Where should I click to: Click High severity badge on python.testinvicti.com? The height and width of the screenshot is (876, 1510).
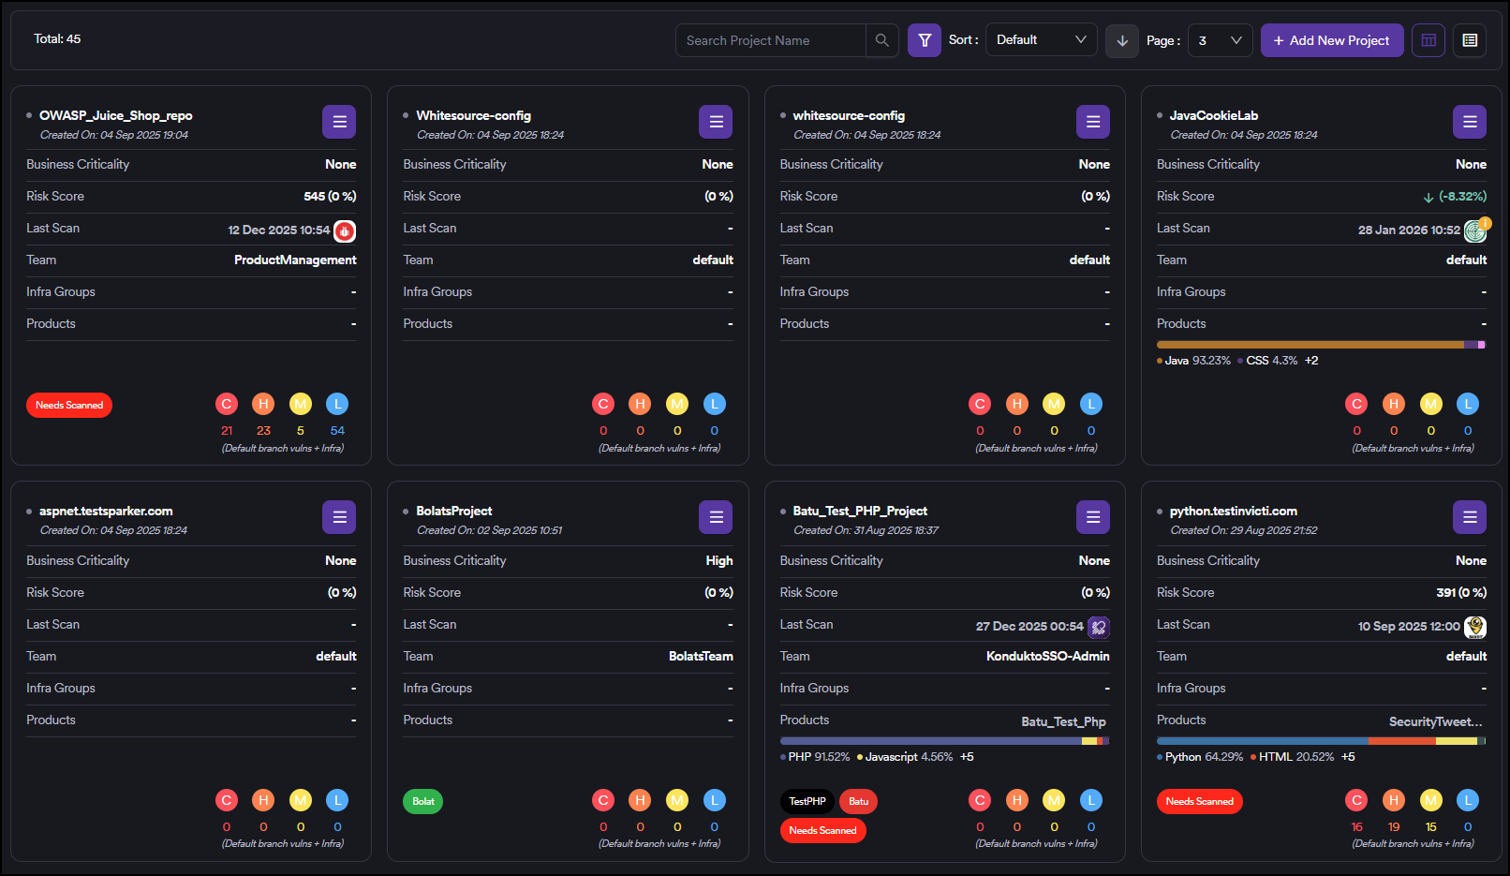click(x=1394, y=800)
